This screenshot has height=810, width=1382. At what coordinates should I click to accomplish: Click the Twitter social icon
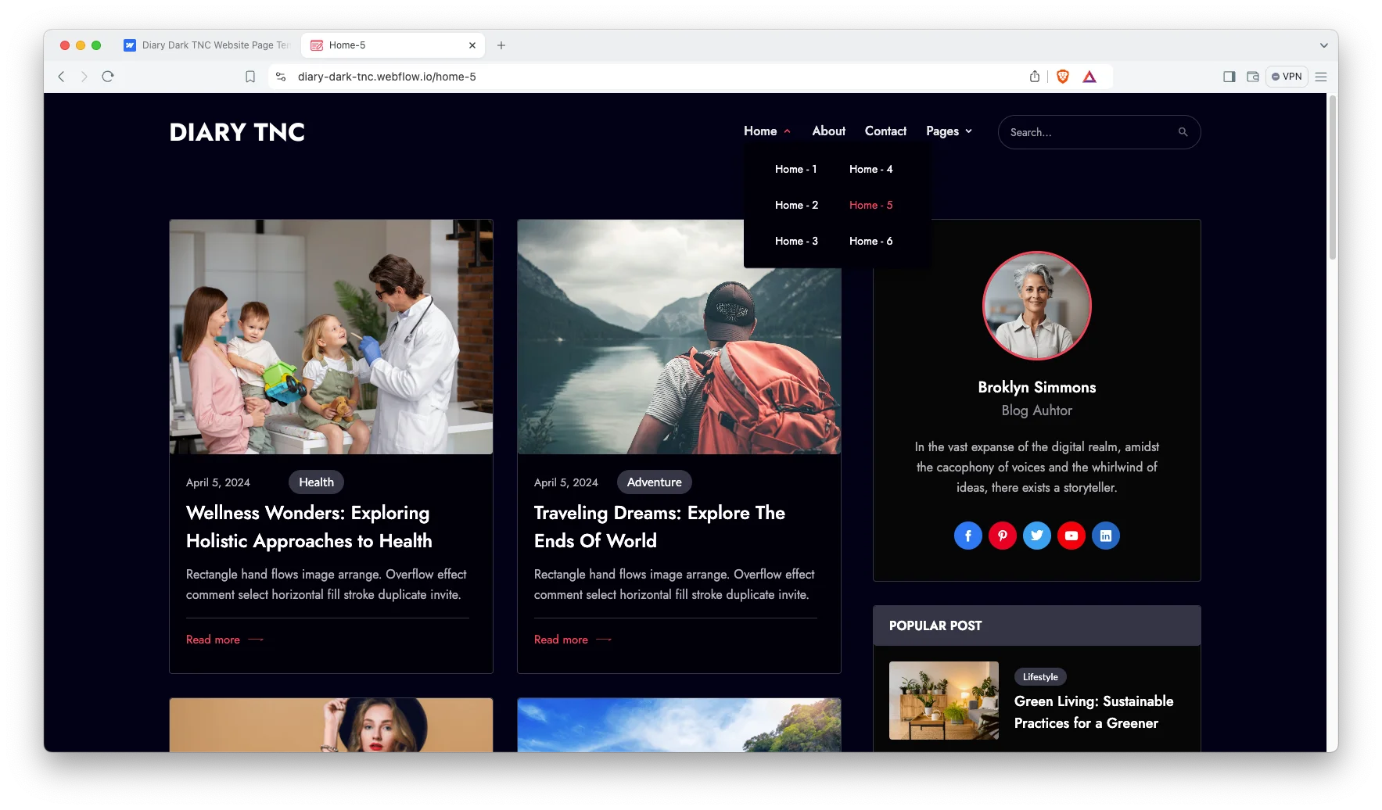coord(1036,536)
